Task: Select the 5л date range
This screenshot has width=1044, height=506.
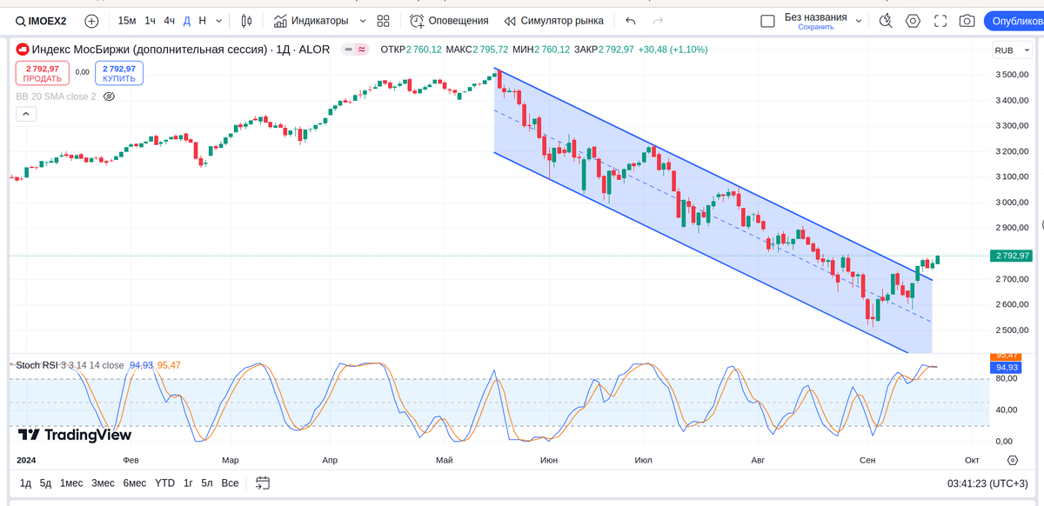Action: pos(206,483)
